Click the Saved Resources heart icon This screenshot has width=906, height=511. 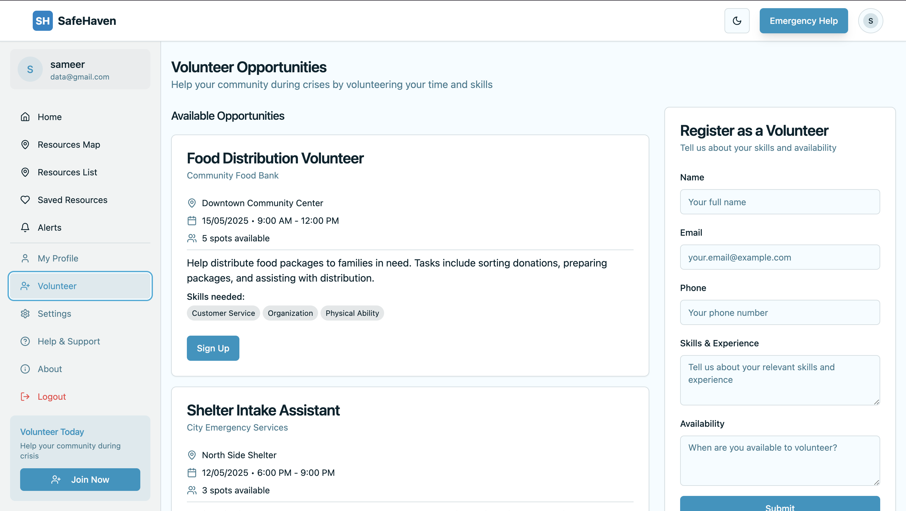click(25, 200)
